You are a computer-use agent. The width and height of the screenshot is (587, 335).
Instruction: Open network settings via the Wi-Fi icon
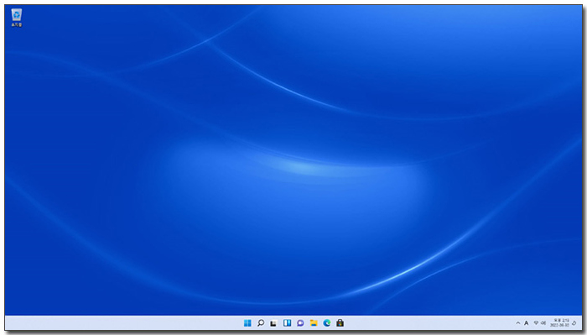click(x=536, y=323)
